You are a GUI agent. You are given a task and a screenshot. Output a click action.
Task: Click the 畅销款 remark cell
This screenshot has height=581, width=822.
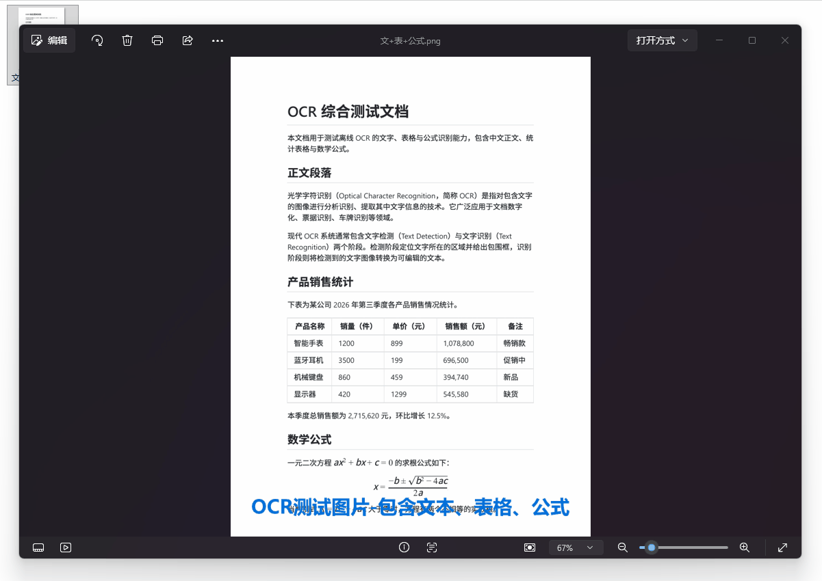[515, 343]
